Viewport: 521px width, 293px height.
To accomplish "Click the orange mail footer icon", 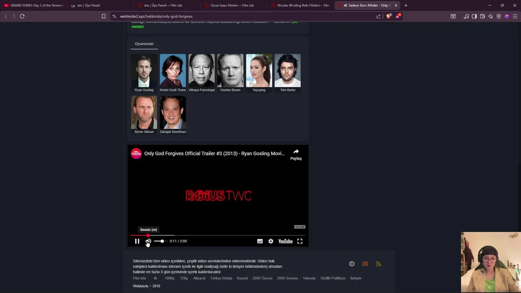I will [365, 264].
